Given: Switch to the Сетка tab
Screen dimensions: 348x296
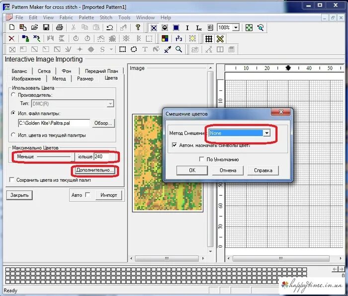Looking at the screenshot, I should (44, 71).
